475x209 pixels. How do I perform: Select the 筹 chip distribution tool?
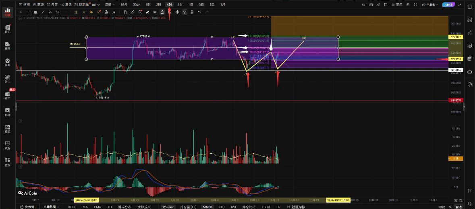pos(91,12)
